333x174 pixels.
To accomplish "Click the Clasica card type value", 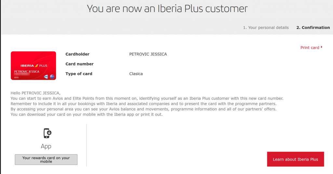I will click(136, 74).
